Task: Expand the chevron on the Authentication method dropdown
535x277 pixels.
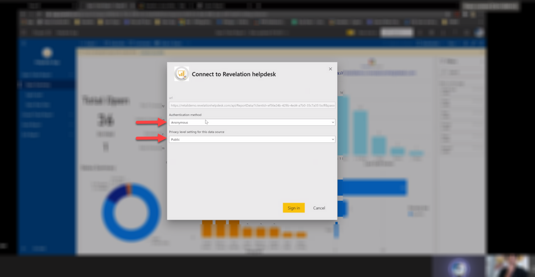Action: point(333,122)
